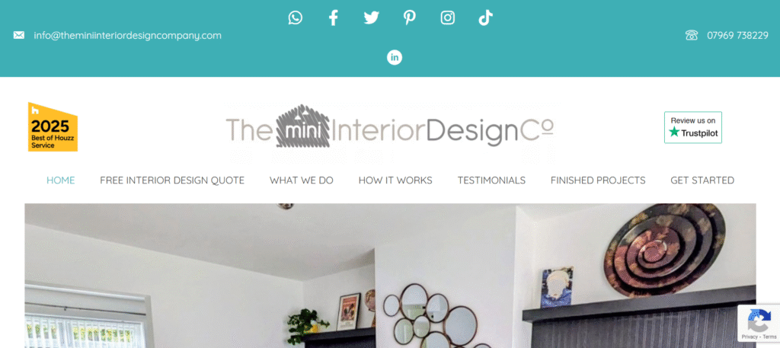Viewport: 780px width, 348px height.
Task: Click The mini Interior Design Co logo
Action: coord(389,126)
